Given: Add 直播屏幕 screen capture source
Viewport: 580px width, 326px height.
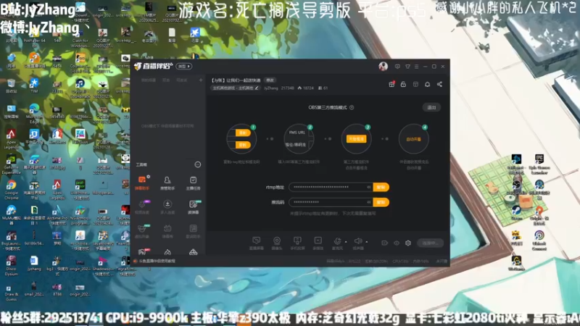Looking at the screenshot, I should pos(257,243).
